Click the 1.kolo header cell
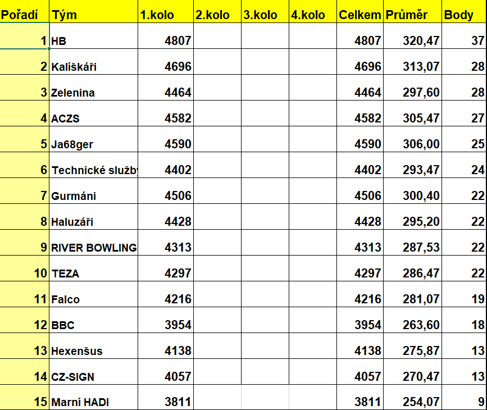Viewport: 487px width, 410px height. (165, 15)
